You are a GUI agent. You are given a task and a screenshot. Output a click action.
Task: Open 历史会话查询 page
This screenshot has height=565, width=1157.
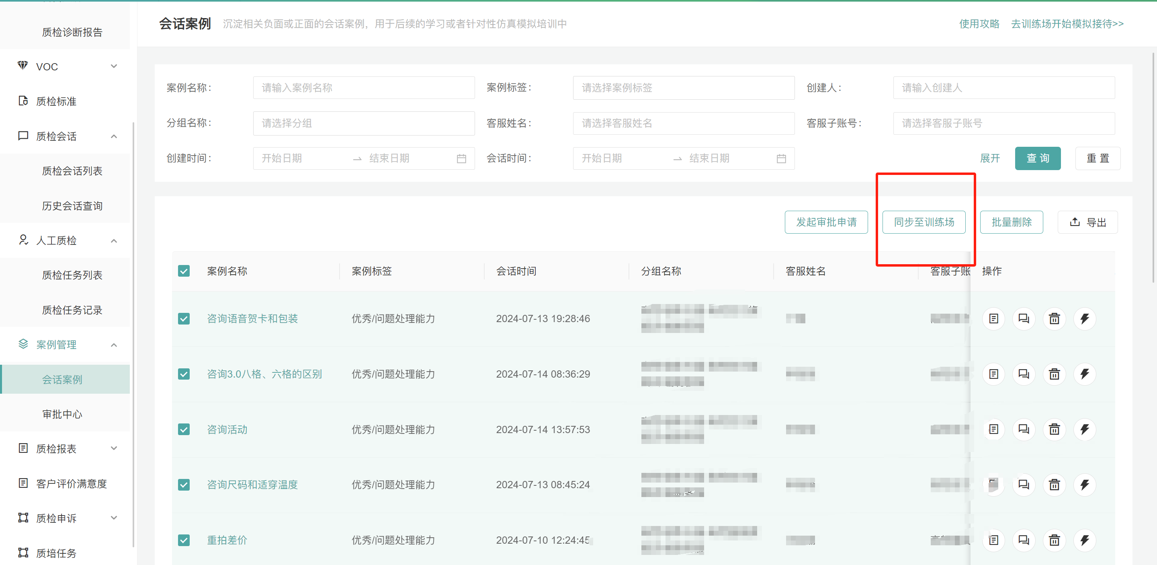[72, 206]
